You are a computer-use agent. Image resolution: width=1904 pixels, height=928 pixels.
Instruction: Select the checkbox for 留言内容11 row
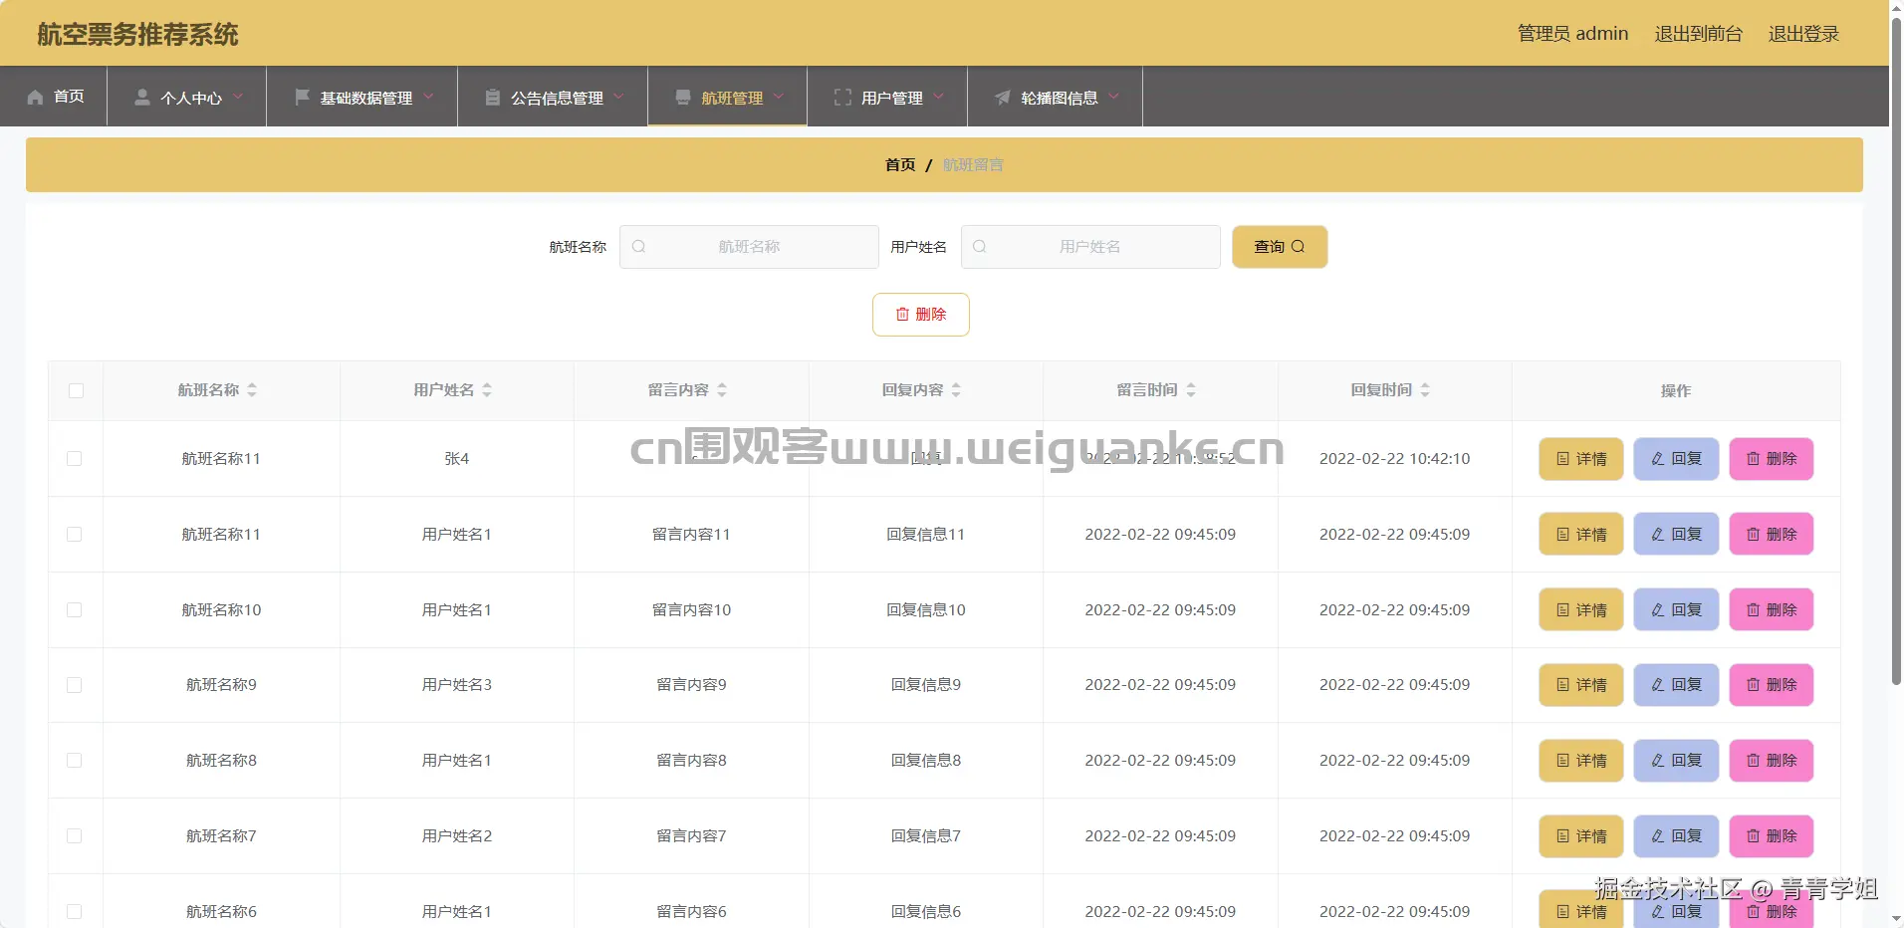tap(75, 535)
